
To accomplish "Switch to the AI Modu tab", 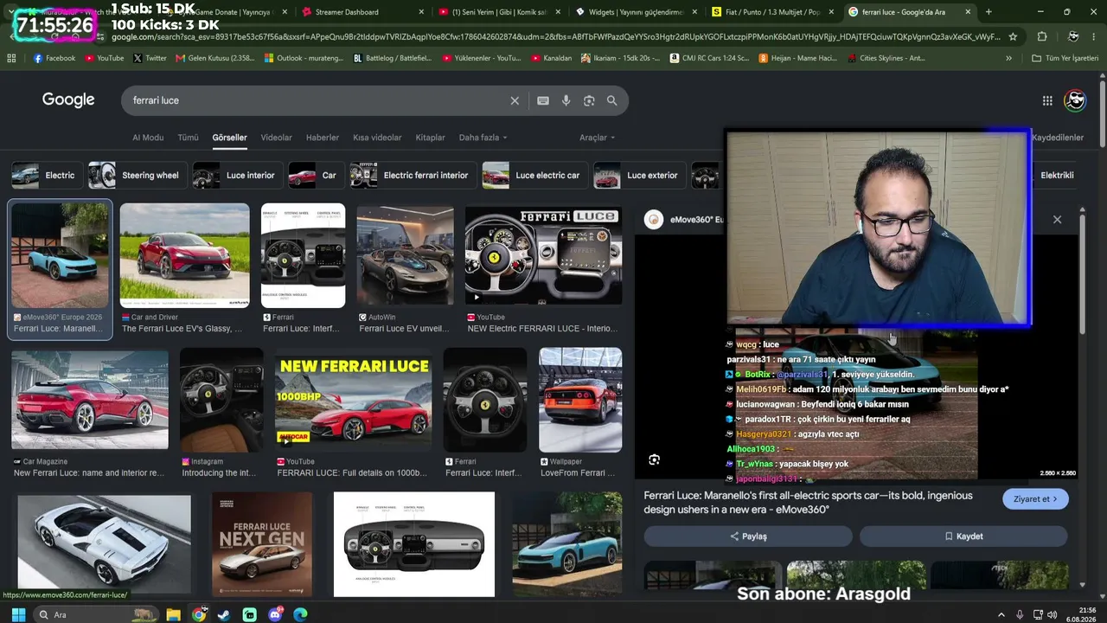I will click(148, 138).
